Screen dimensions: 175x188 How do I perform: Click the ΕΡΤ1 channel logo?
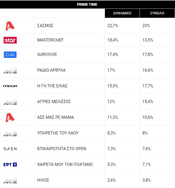click(x=10, y=165)
